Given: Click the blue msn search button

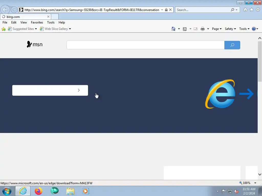Looking at the screenshot, I should click(232, 45).
